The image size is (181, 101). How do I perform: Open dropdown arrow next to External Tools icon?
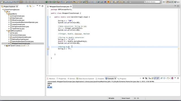pyautogui.click(x=60, y=2)
